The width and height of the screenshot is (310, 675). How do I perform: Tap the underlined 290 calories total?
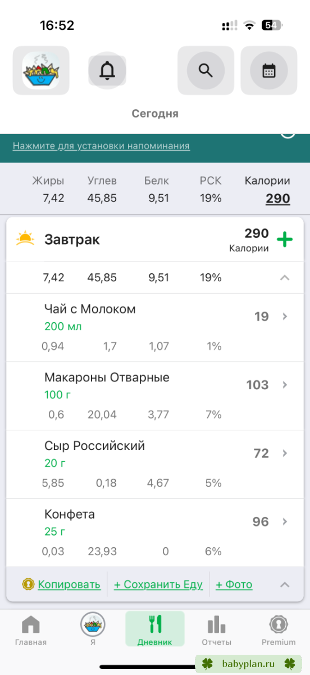tap(278, 199)
